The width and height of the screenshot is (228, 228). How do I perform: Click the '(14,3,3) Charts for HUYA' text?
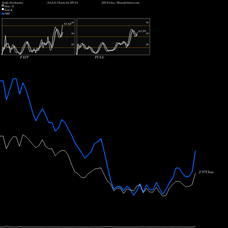click(x=62, y=3)
